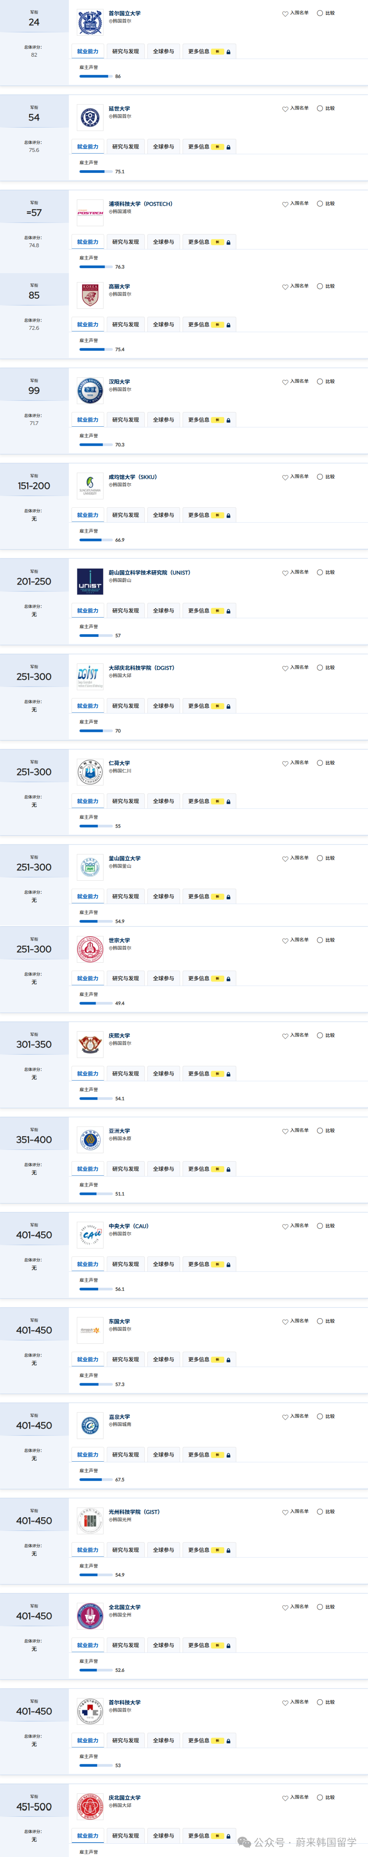Image resolution: width=368 pixels, height=1857 pixels.
Task: Open the UNIST (蔚山国立科学技术研究院) logo
Action: pos(90,582)
